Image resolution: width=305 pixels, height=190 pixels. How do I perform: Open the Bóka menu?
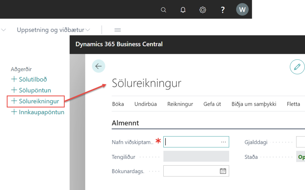tap(118, 104)
